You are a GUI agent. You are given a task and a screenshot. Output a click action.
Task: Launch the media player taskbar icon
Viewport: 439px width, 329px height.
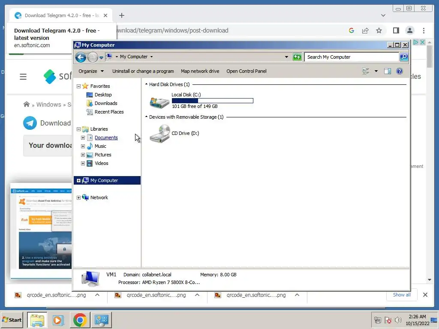coord(58,320)
